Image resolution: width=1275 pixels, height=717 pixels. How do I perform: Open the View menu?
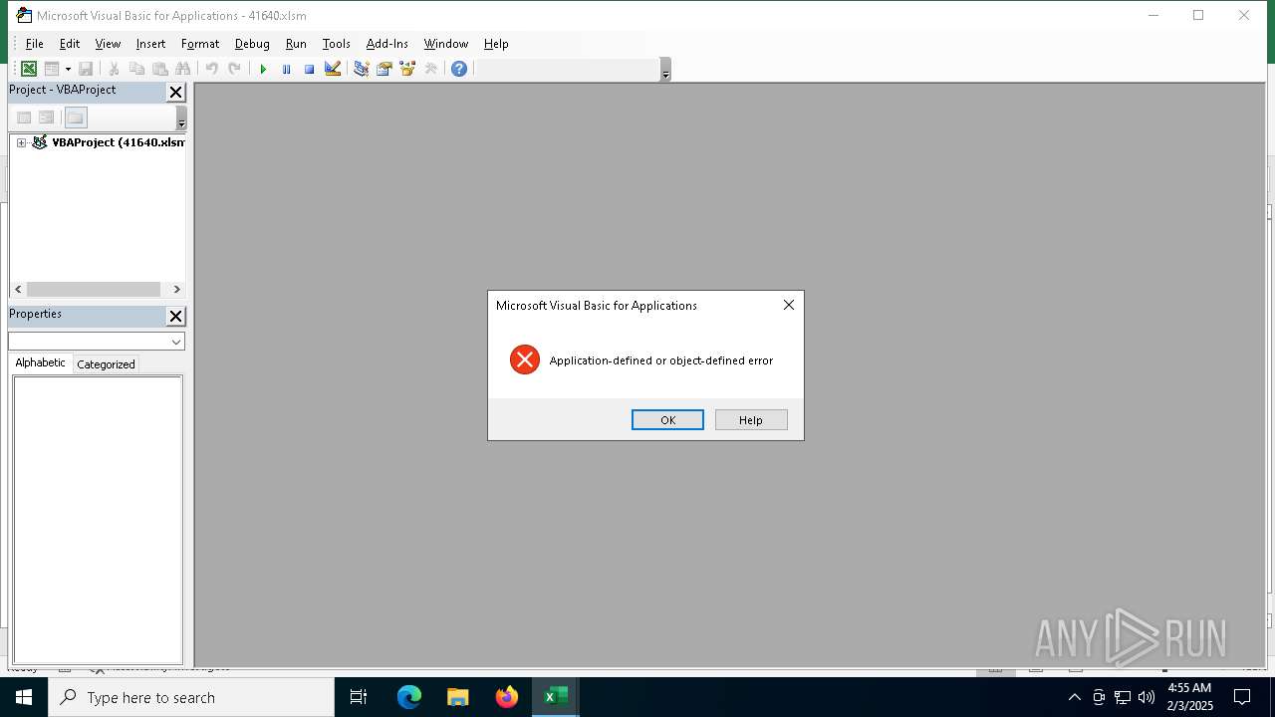[108, 44]
